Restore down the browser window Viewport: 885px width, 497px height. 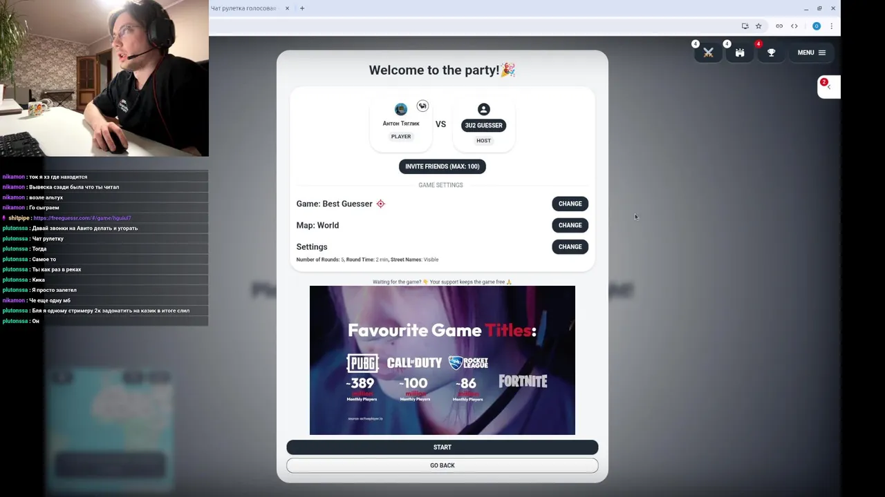(819, 8)
